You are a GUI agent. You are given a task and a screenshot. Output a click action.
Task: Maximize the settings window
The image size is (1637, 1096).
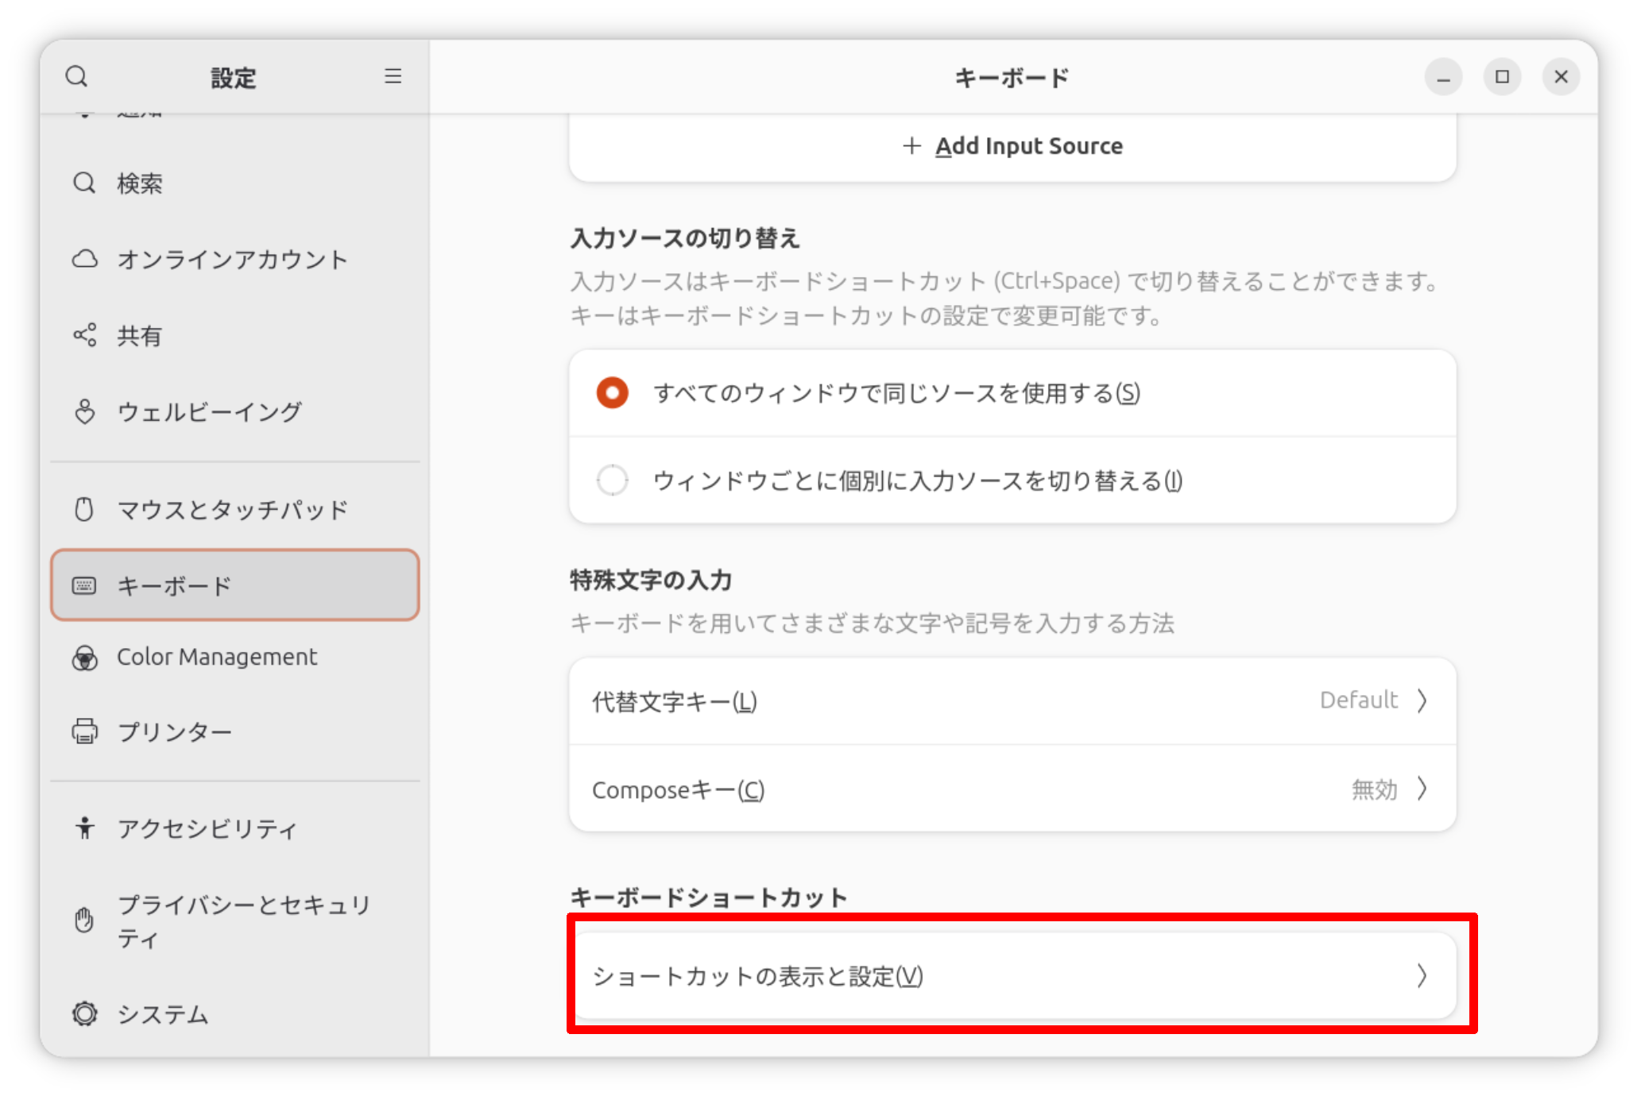coord(1502,76)
